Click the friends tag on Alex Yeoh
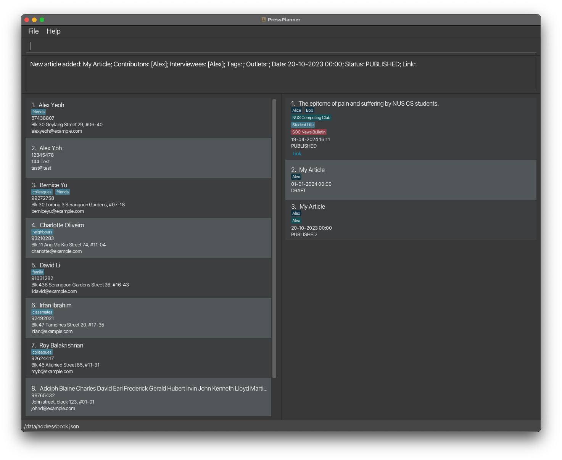The height and width of the screenshot is (460, 562). 39,112
